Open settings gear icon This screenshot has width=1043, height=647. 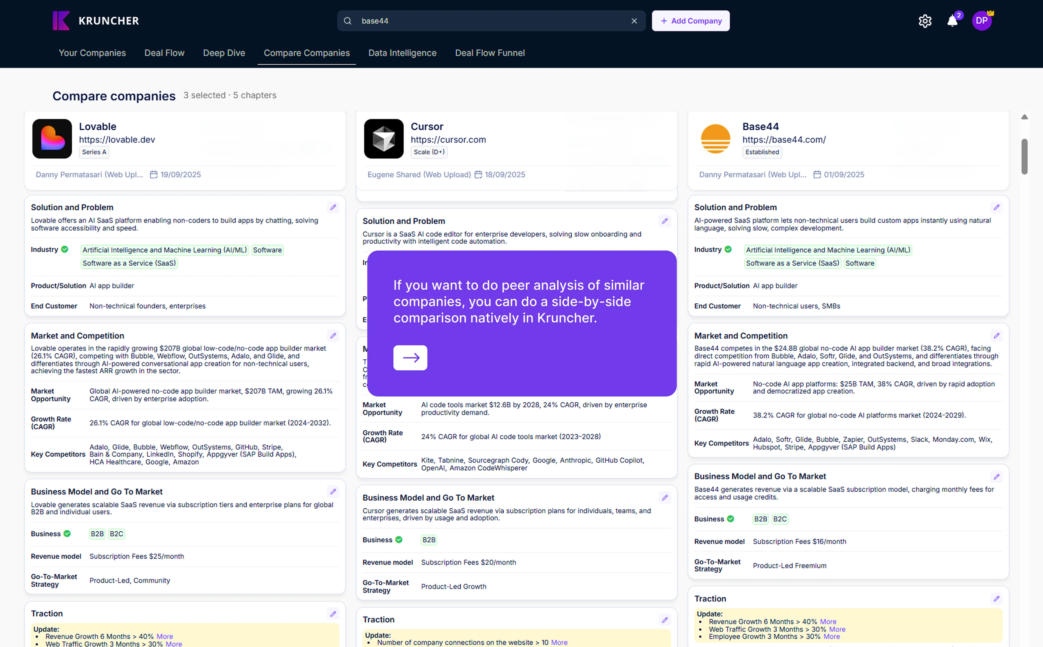(925, 21)
